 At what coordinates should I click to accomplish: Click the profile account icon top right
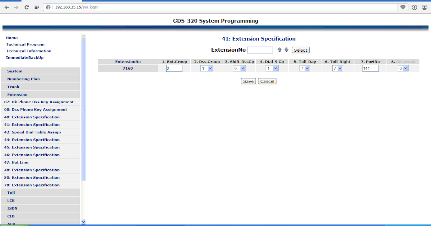click(x=424, y=7)
